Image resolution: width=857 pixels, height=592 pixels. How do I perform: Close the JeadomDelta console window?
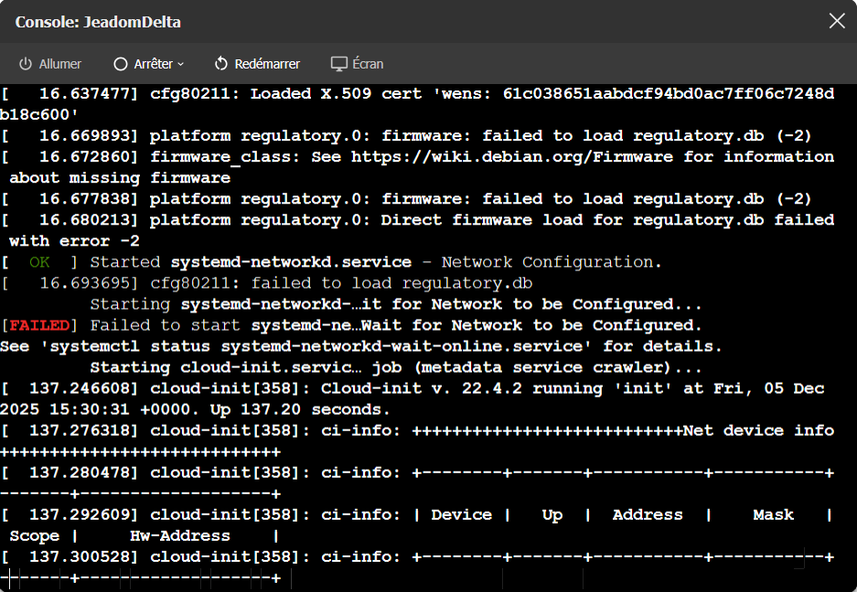(837, 21)
